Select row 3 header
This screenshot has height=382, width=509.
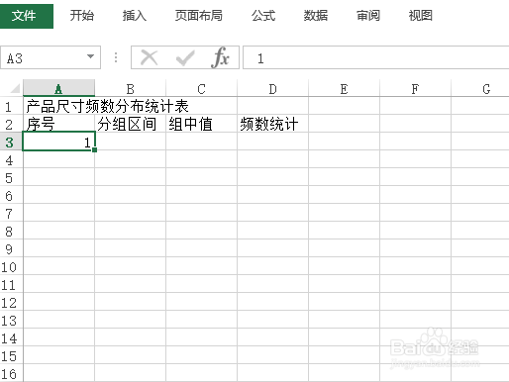[x=11, y=142]
